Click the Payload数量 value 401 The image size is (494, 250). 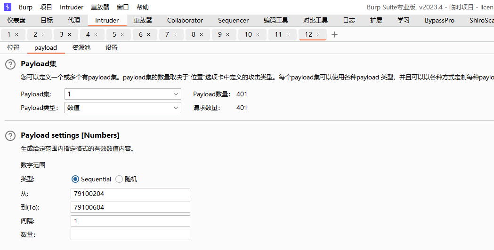[x=242, y=94]
